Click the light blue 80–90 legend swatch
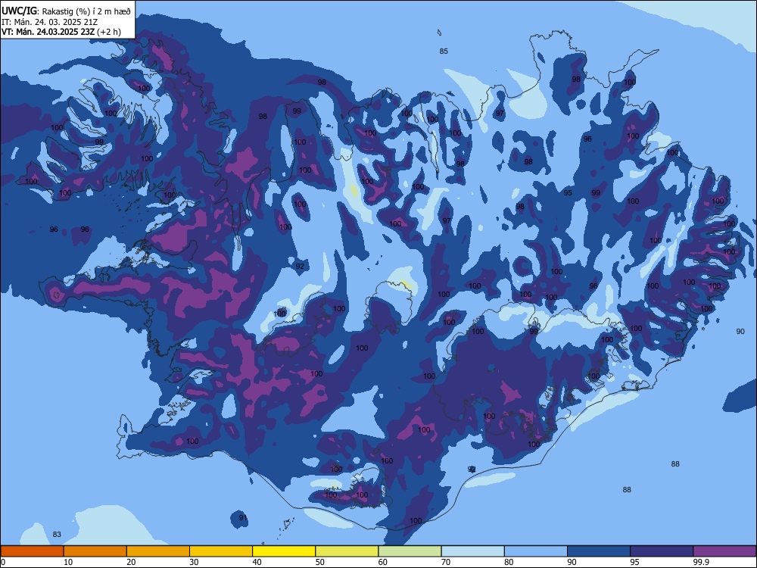The image size is (757, 568). tap(536, 551)
